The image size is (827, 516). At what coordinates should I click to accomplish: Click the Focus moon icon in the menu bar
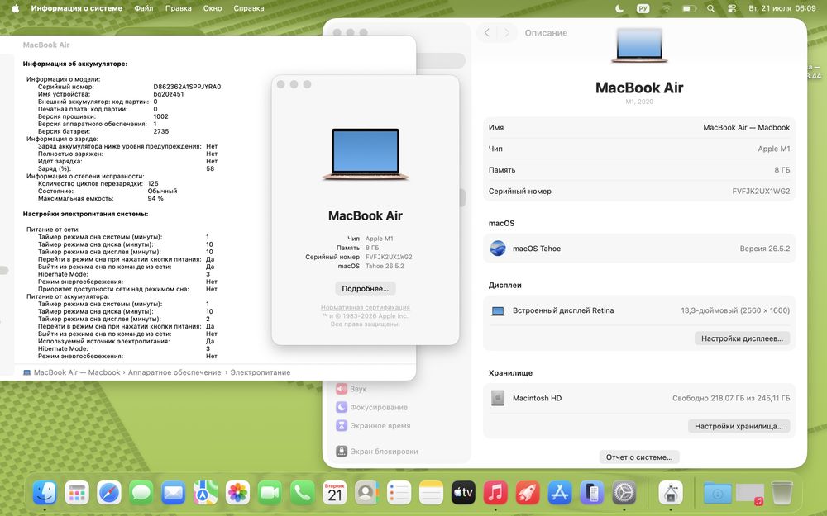tap(619, 8)
